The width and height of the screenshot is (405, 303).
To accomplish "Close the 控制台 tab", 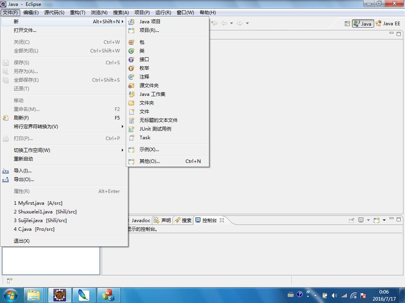I will (x=222, y=220).
